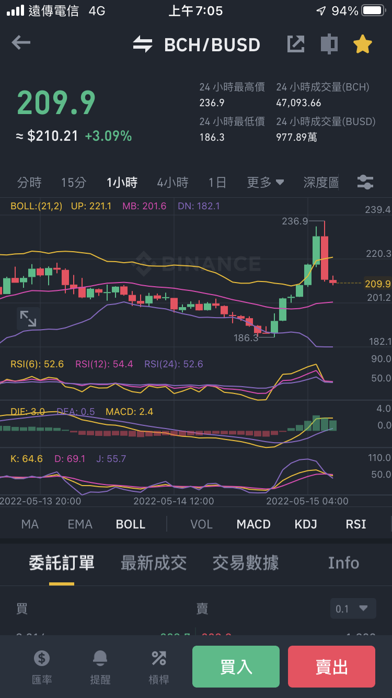392x698 pixels.
Task: Toggle the KDJ indicator
Action: click(306, 524)
